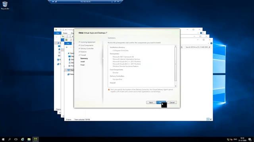
Task: Open File Explorer from taskbar
Action: 29,139
